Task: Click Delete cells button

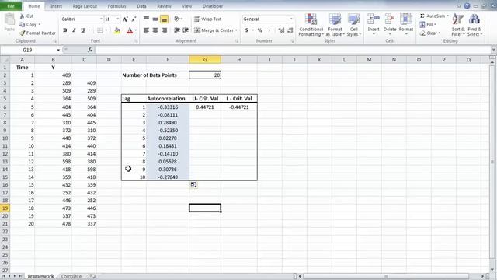Action: pos(390,25)
